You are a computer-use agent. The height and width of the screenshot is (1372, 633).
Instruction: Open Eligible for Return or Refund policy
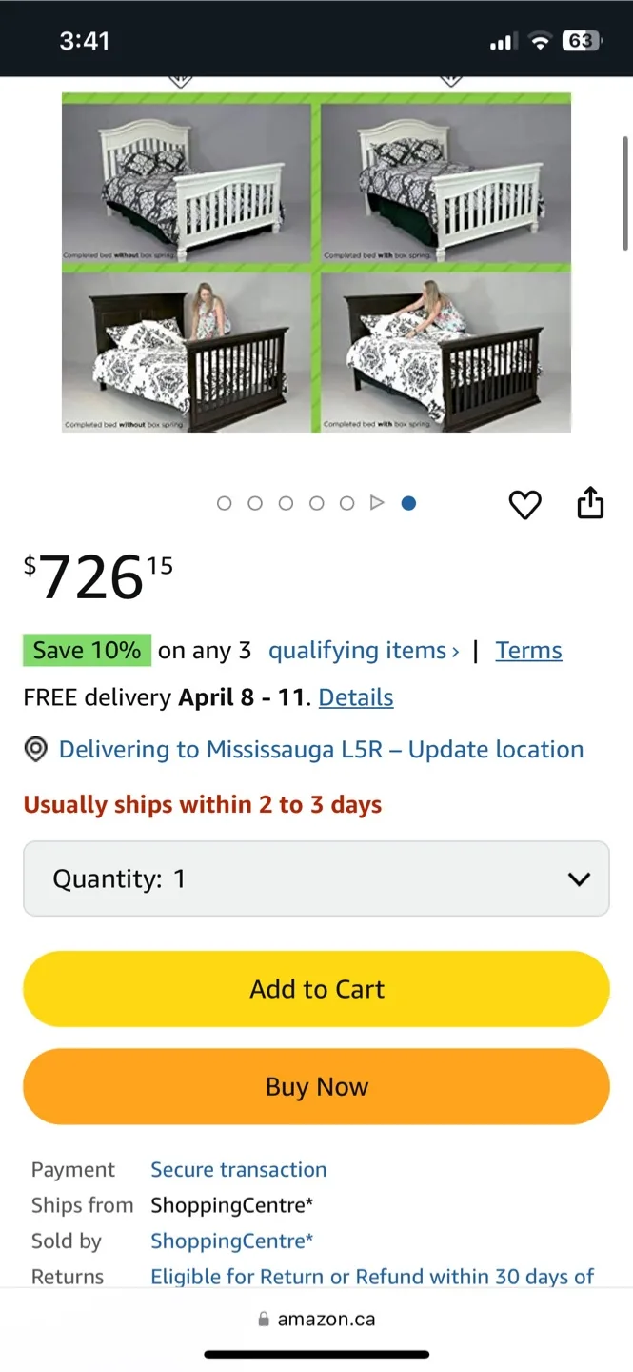pos(372,1277)
